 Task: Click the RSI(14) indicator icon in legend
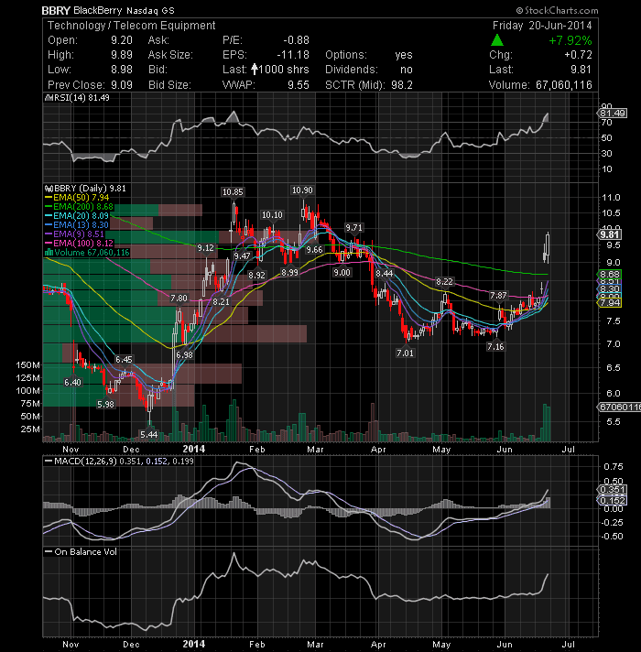[49, 98]
